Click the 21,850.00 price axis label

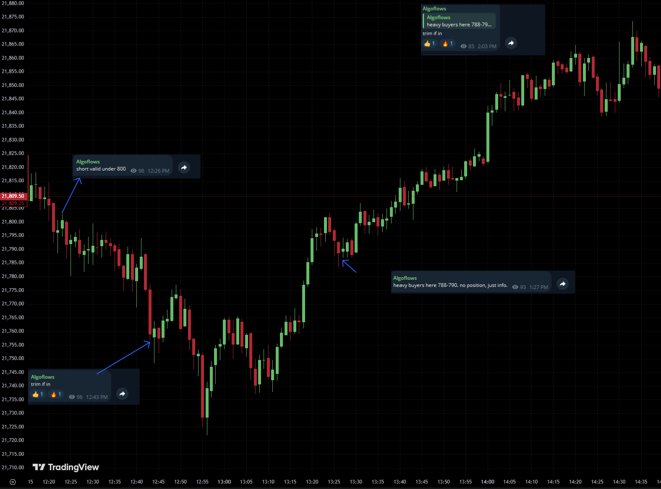(13, 85)
